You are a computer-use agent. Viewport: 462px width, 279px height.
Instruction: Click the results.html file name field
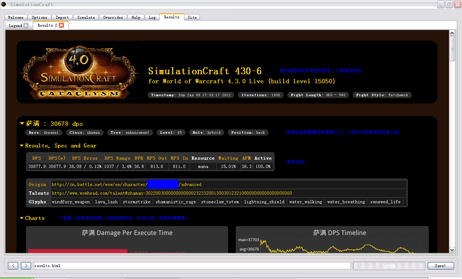coord(192,266)
